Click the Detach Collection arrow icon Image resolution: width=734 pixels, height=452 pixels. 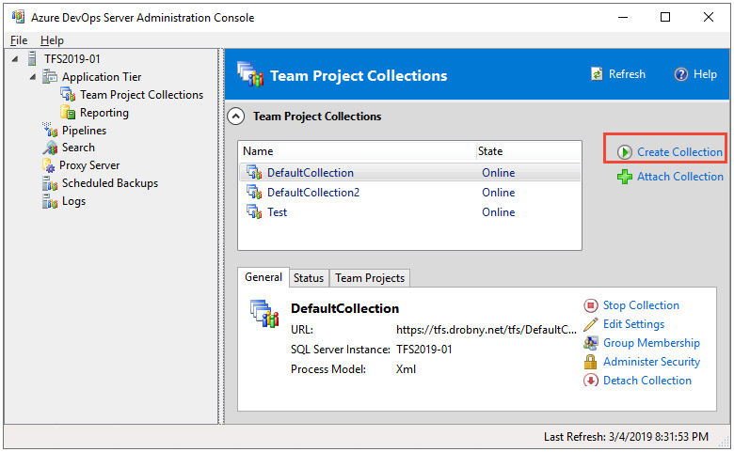pos(591,381)
